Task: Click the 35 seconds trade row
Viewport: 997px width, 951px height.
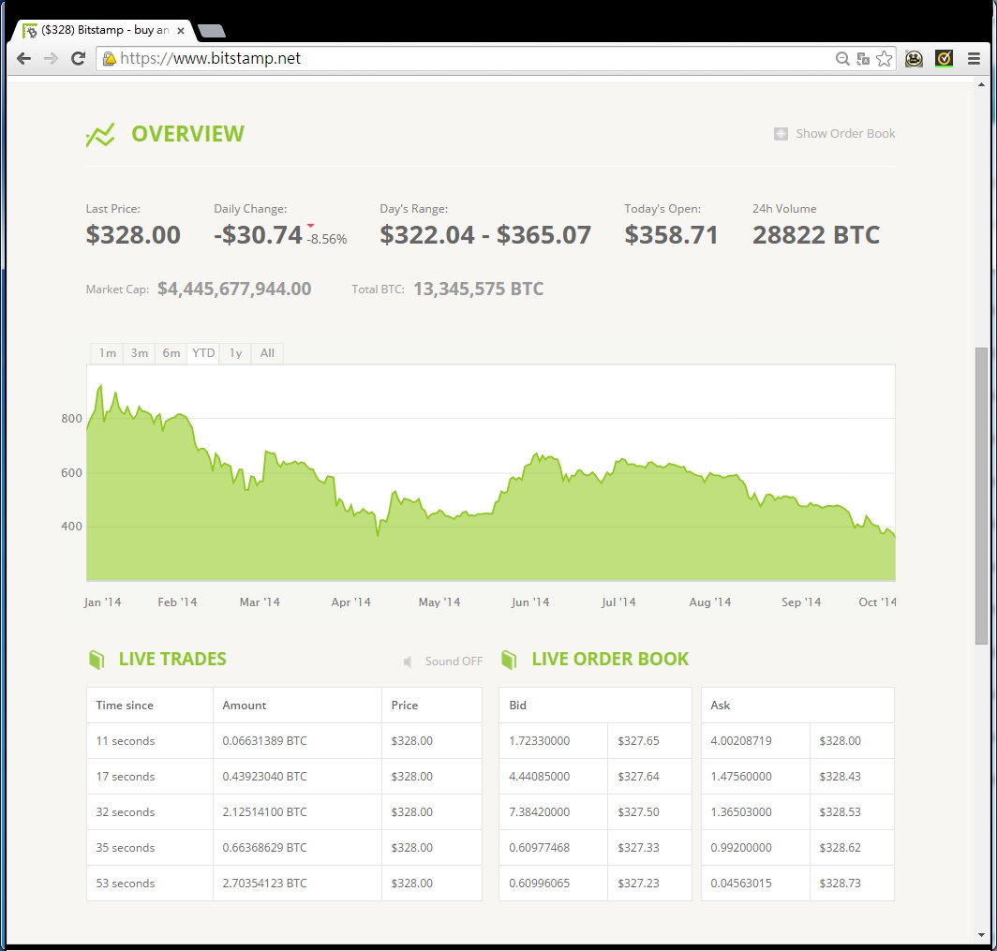Action: [284, 847]
